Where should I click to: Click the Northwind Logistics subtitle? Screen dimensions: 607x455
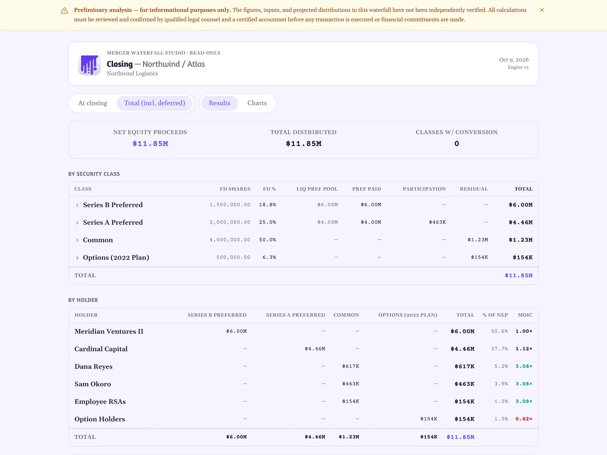(x=132, y=74)
